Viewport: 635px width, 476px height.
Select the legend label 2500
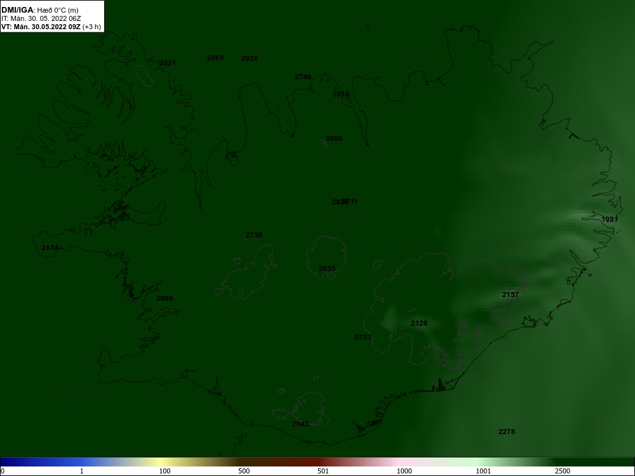(x=563, y=472)
